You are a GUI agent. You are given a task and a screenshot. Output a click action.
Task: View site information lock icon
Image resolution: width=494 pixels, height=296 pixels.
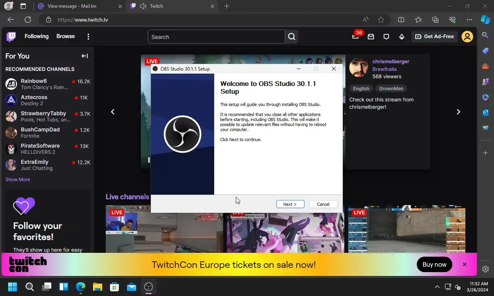48,20
